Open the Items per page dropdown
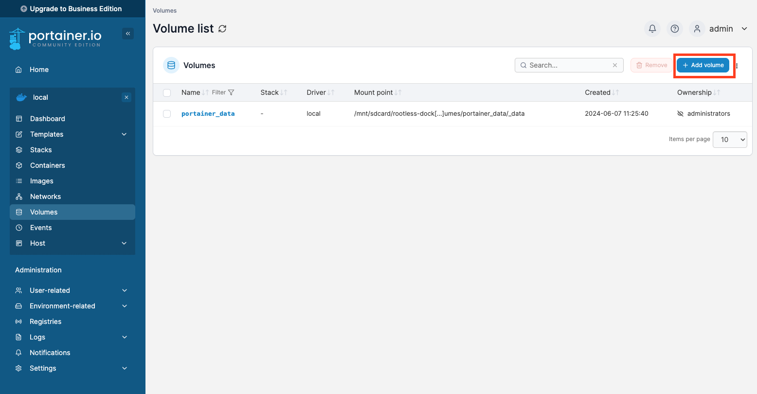 click(729, 140)
